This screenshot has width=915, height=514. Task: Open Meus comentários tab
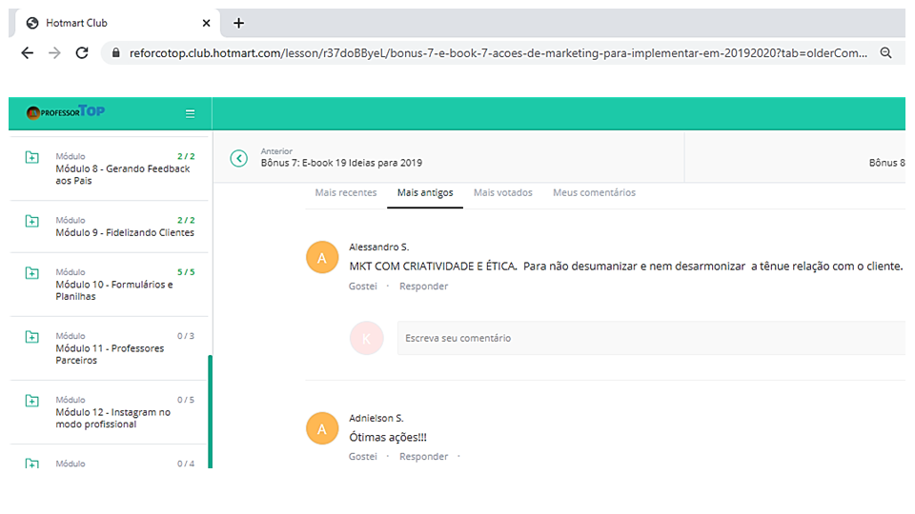[x=594, y=193]
